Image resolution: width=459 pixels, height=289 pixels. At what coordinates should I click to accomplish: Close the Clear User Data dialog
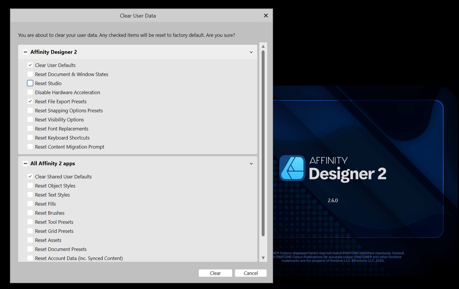click(266, 16)
